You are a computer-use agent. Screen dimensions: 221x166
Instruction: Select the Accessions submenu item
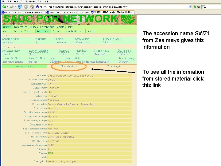[43, 31]
